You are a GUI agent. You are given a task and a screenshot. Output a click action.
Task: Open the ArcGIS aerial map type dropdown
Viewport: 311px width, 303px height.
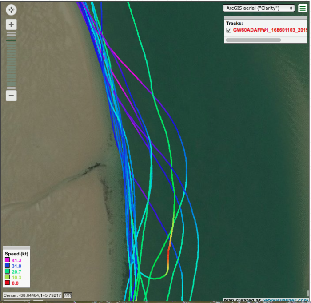[x=259, y=8]
